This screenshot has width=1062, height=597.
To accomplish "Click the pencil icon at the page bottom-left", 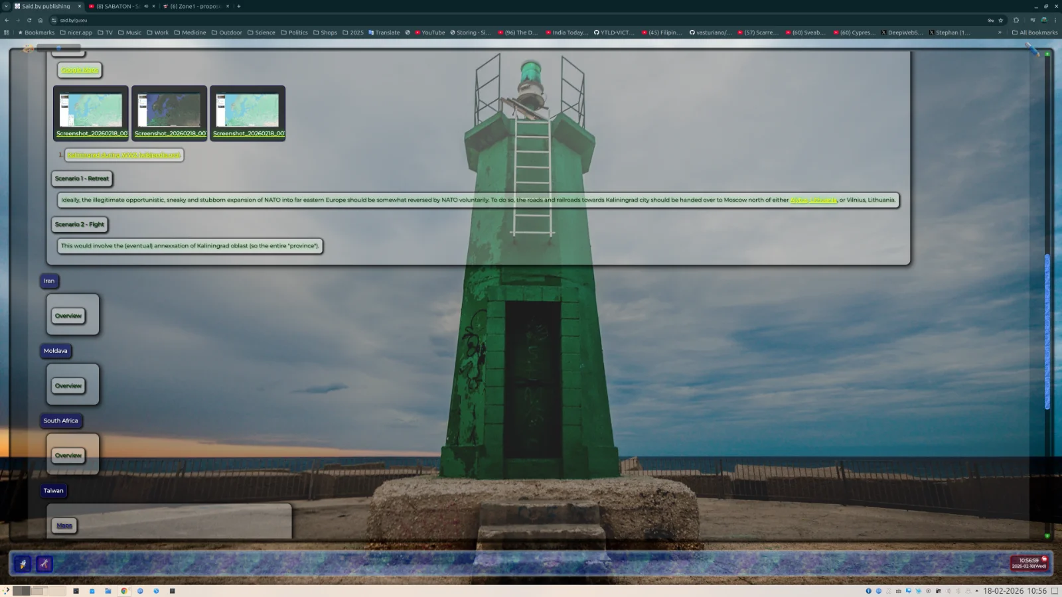I will tap(24, 564).
